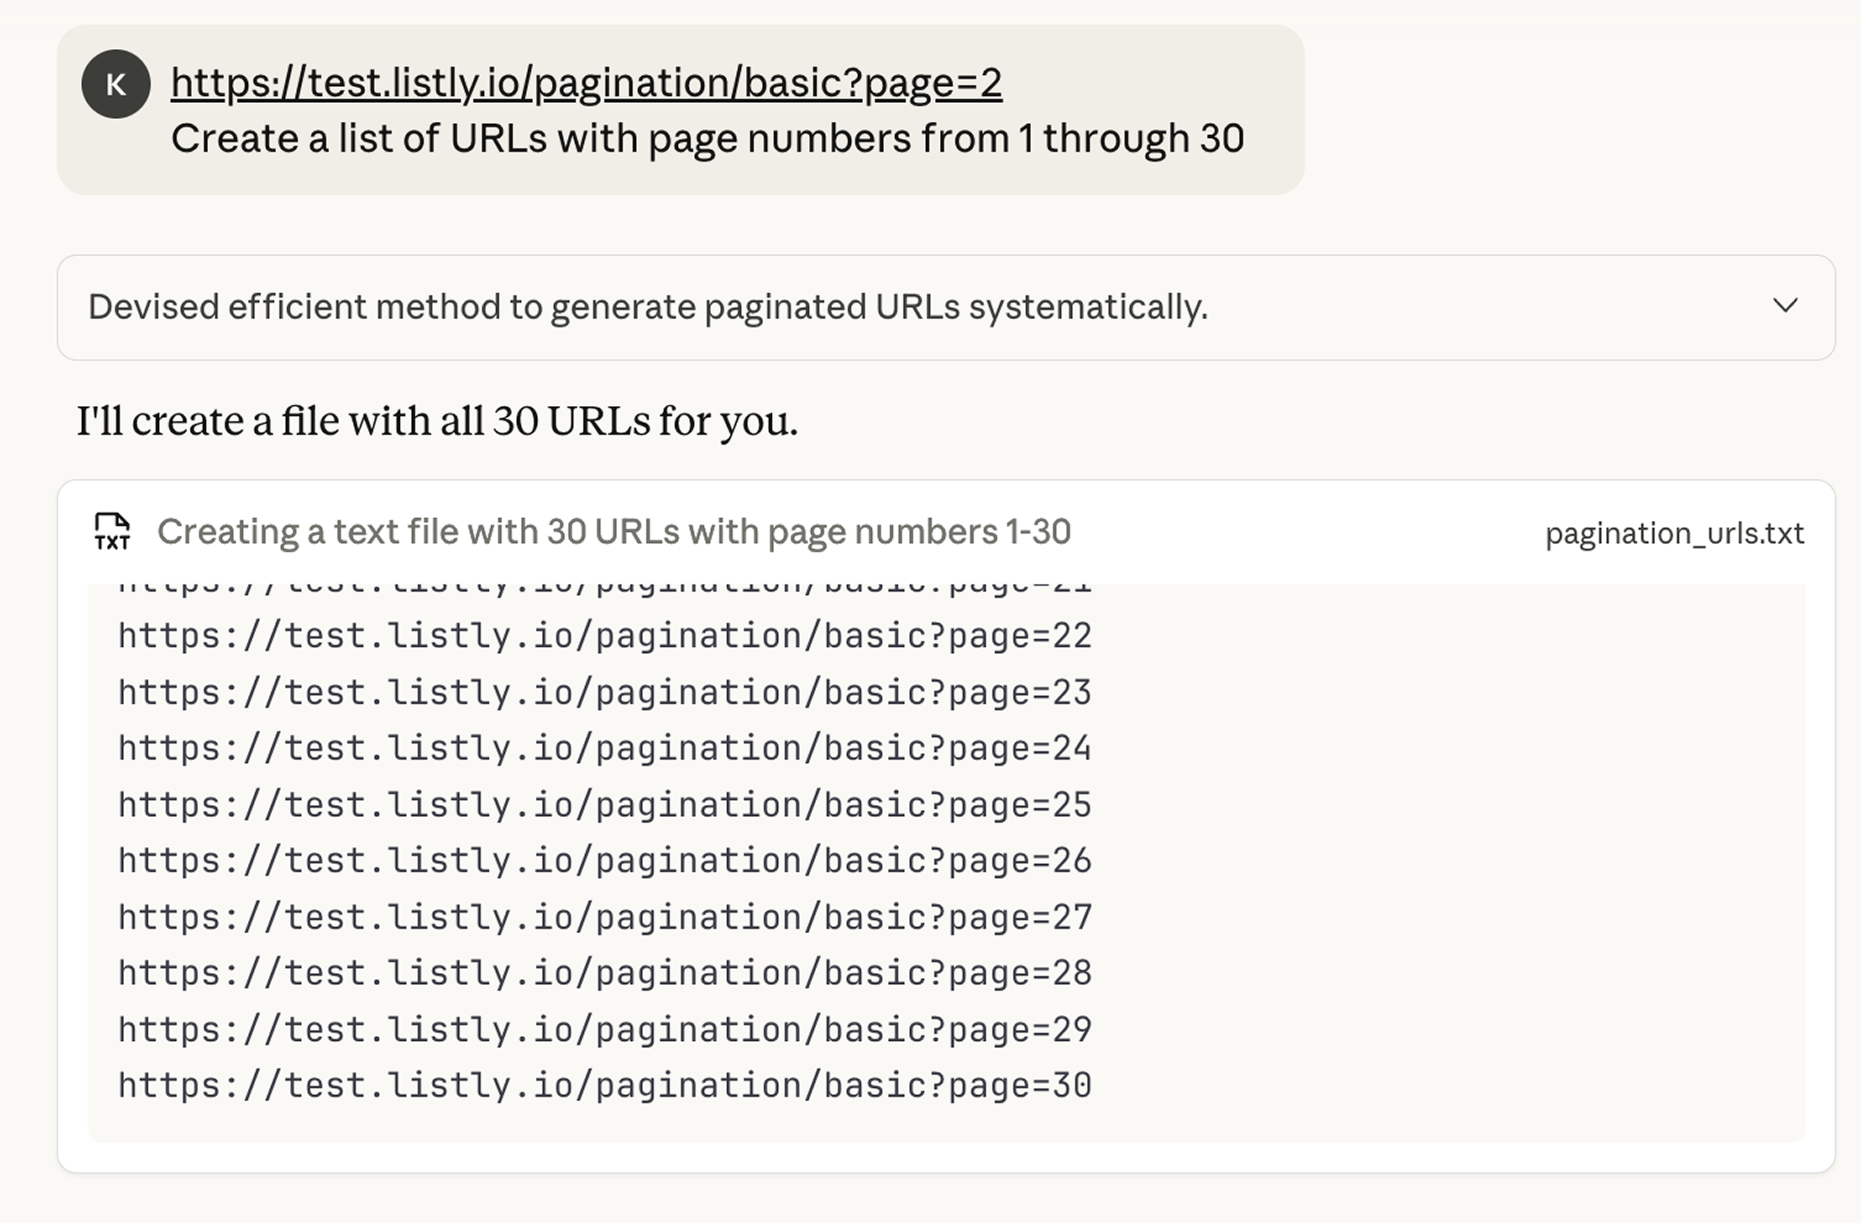This screenshot has width=1861, height=1223.
Task: Click the URL ending with page=25
Action: [x=604, y=805]
